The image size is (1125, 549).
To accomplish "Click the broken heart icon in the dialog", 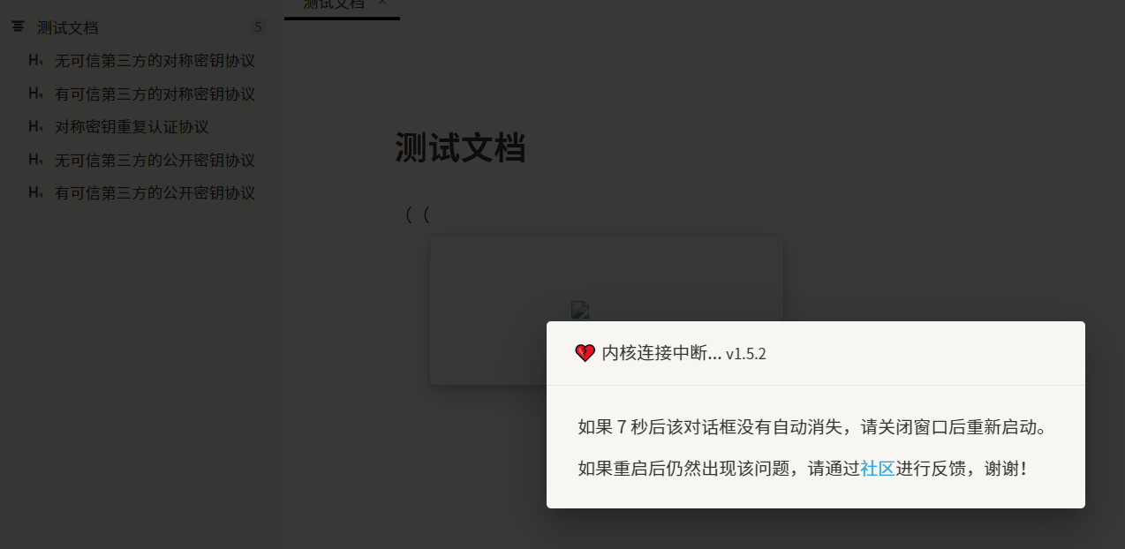I will click(585, 353).
